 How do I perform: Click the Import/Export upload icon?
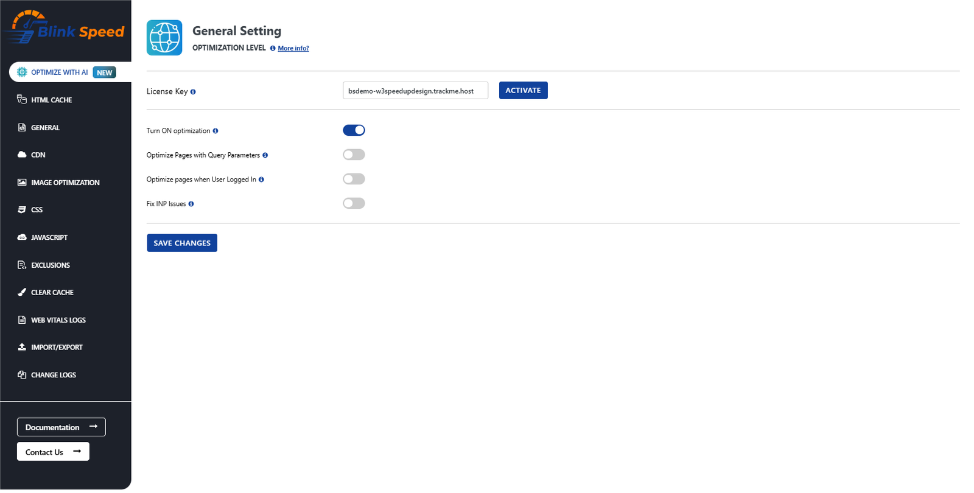coord(22,347)
